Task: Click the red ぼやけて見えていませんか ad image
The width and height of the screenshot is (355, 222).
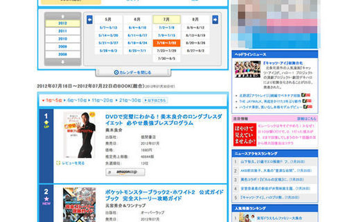Action: 245,134
